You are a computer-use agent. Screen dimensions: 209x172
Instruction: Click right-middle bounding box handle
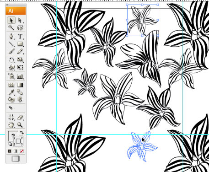(158, 20)
